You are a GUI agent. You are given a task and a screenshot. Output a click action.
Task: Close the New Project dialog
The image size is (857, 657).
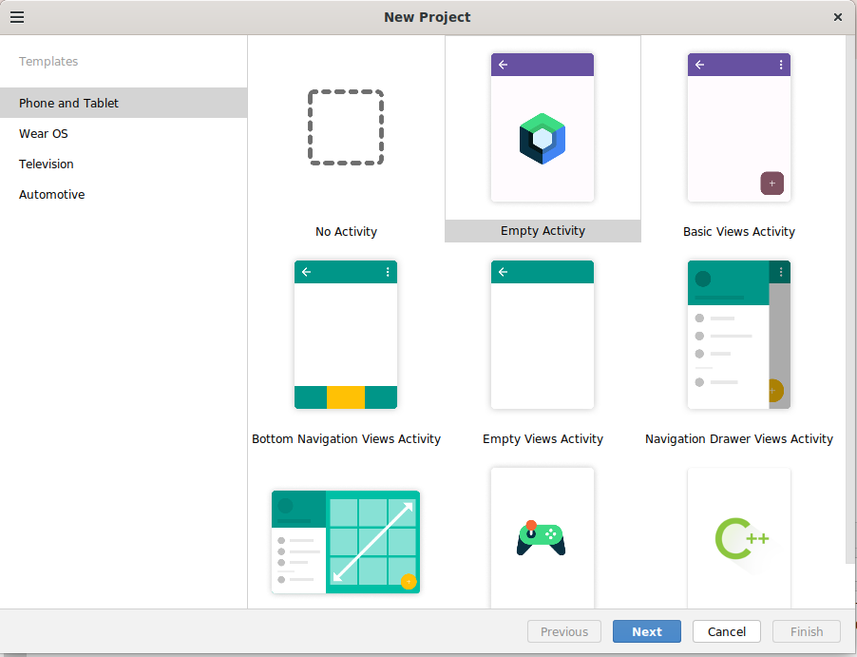(x=838, y=17)
